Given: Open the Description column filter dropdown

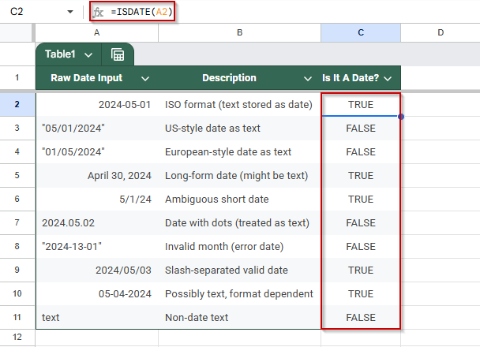Looking at the screenshot, I should click(x=308, y=79).
